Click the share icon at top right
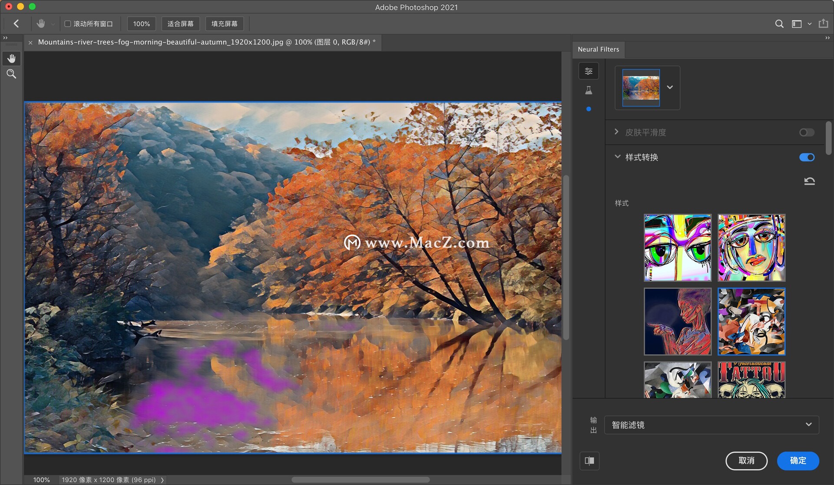The image size is (834, 485). click(x=823, y=24)
